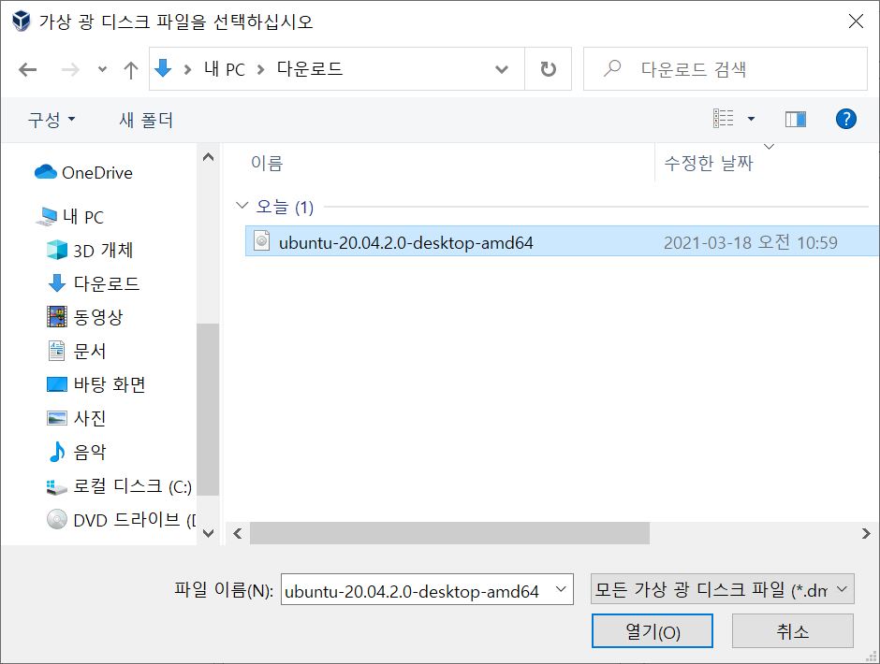The image size is (880, 664).
Task: Open 3D 개체 folder in sidebar
Action: tap(90, 250)
